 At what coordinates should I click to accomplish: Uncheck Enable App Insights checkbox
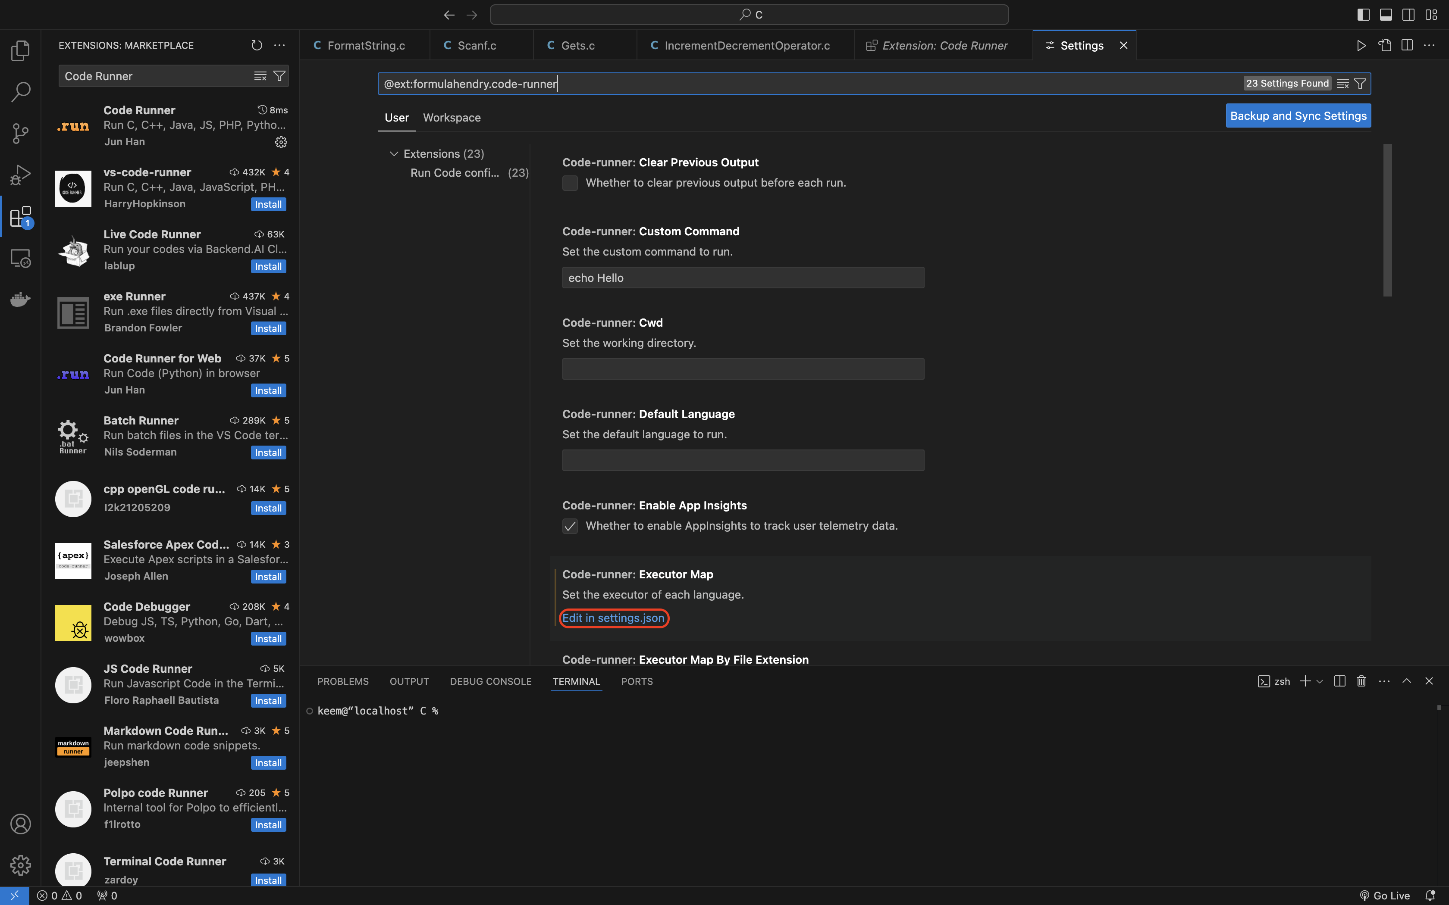point(570,526)
